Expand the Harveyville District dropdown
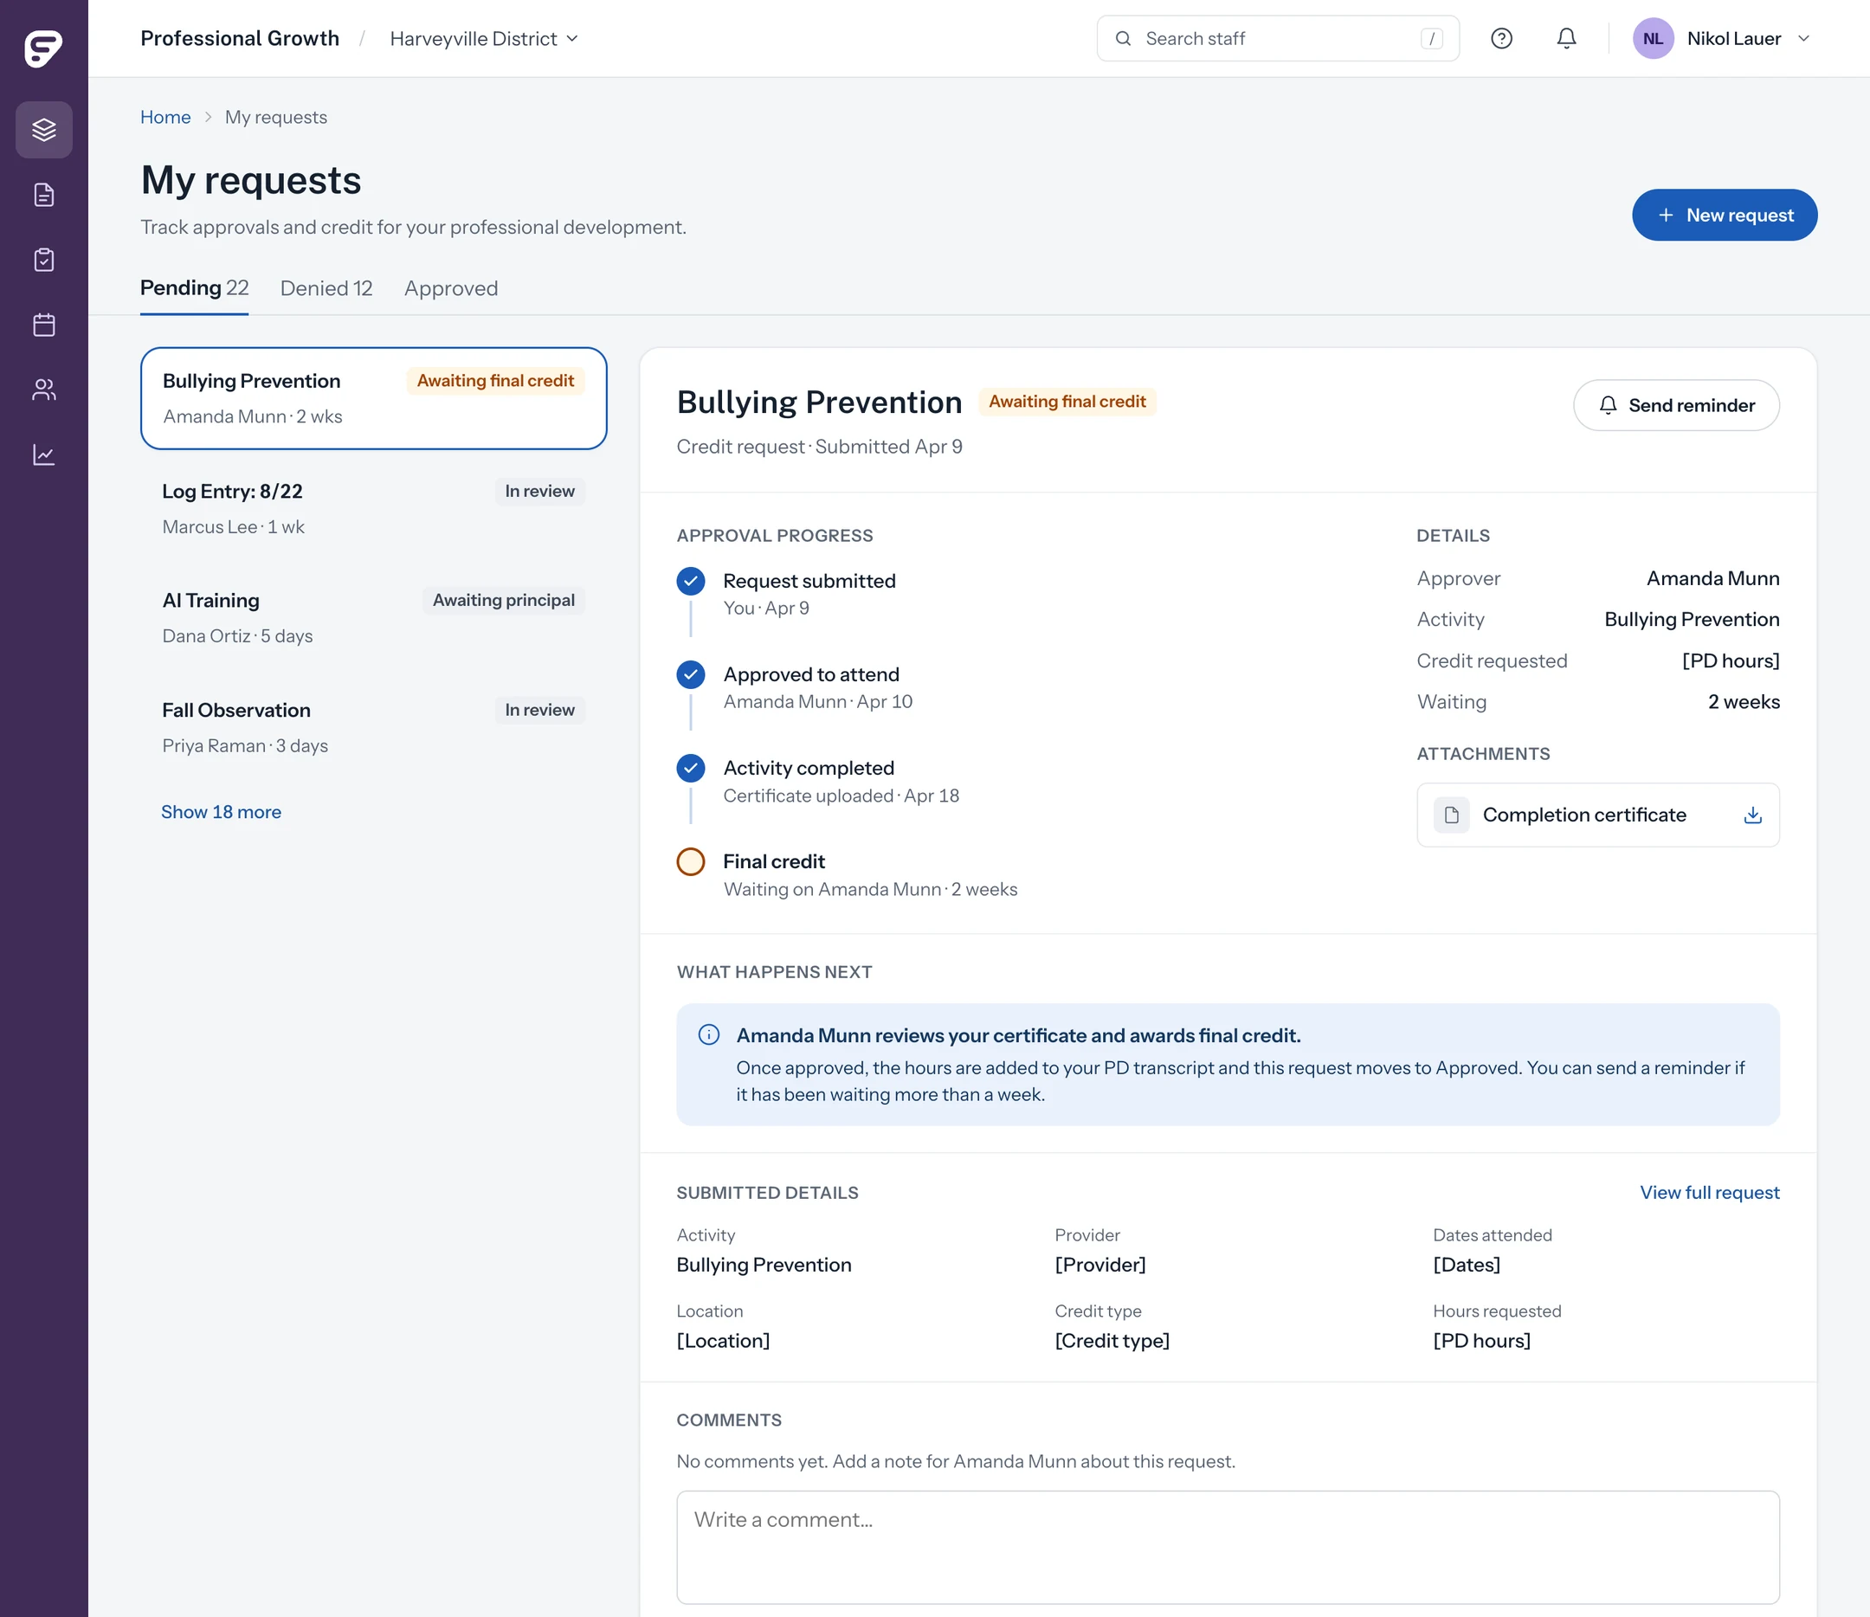This screenshot has height=1617, width=1870. point(484,39)
